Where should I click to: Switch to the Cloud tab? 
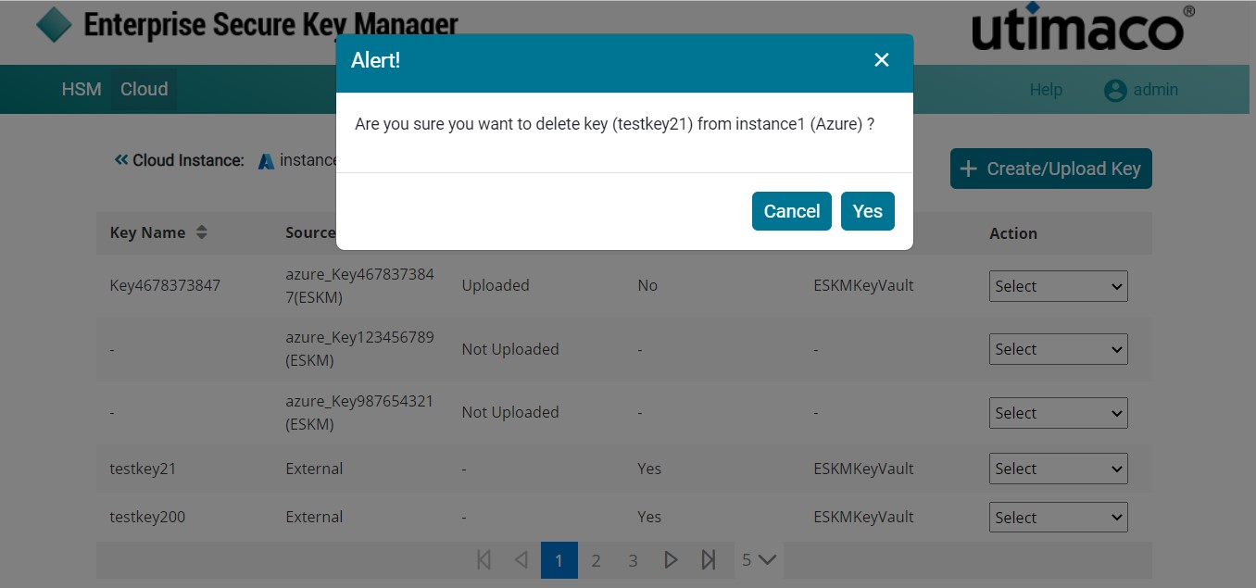[144, 89]
